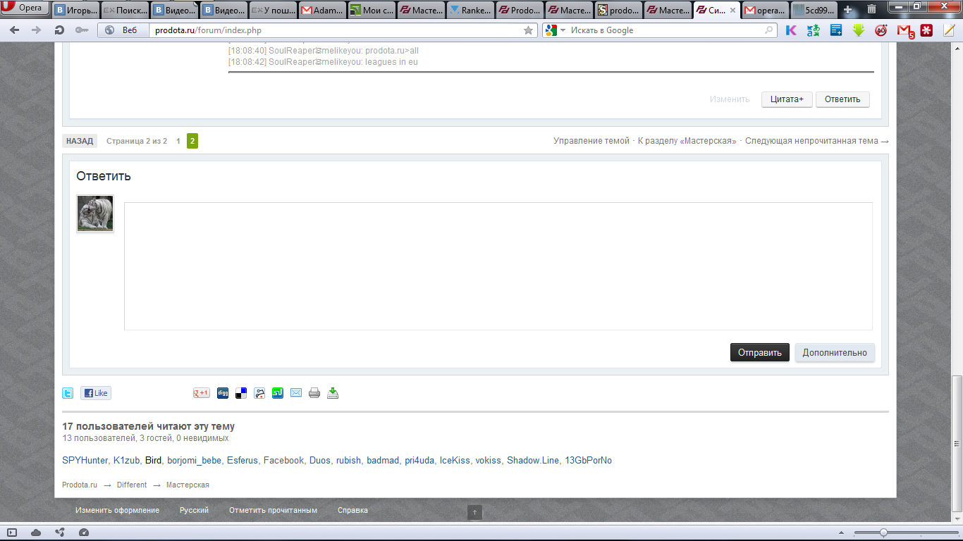The image size is (963, 541).
Task: Adjust the page zoom slider
Action: tap(905, 533)
